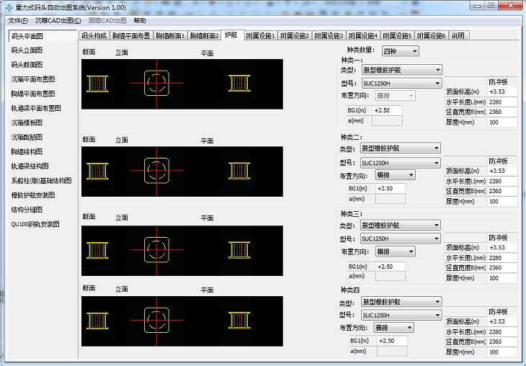This screenshot has height=366, width=526.
Task: Switch to the 胸墙断面2 tab
Action: point(205,35)
